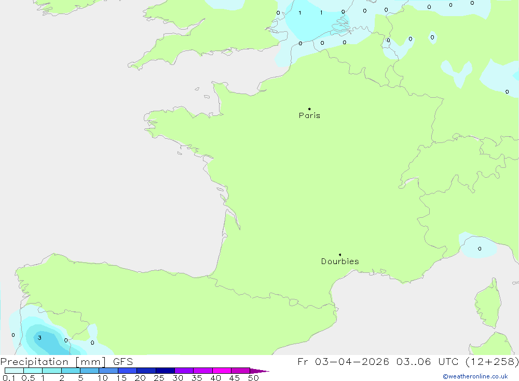Click the Dourbies location dot marker
519x381 pixels.
[340, 255]
